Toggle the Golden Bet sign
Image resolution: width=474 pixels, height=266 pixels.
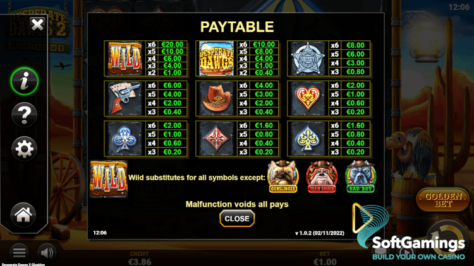(x=443, y=200)
